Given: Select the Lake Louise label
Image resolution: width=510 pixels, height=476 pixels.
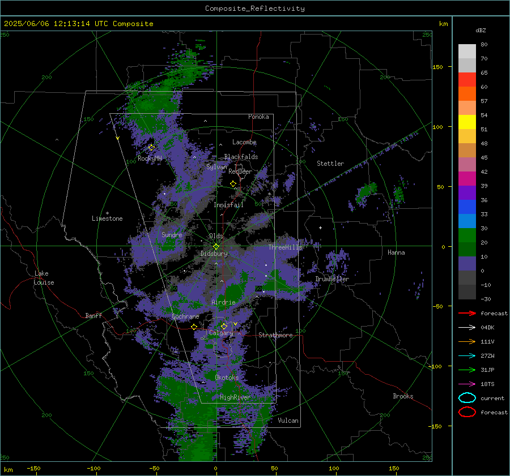Looking at the screenshot, I should pos(44,278).
